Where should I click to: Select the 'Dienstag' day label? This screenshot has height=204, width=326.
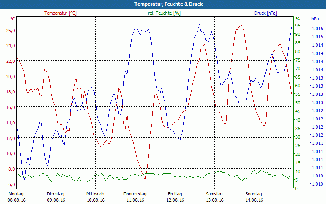coord(56,194)
